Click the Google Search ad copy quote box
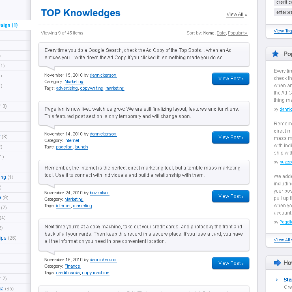Image resolution: width=292 pixels, height=292 pixels. pyautogui.click(x=144, y=54)
